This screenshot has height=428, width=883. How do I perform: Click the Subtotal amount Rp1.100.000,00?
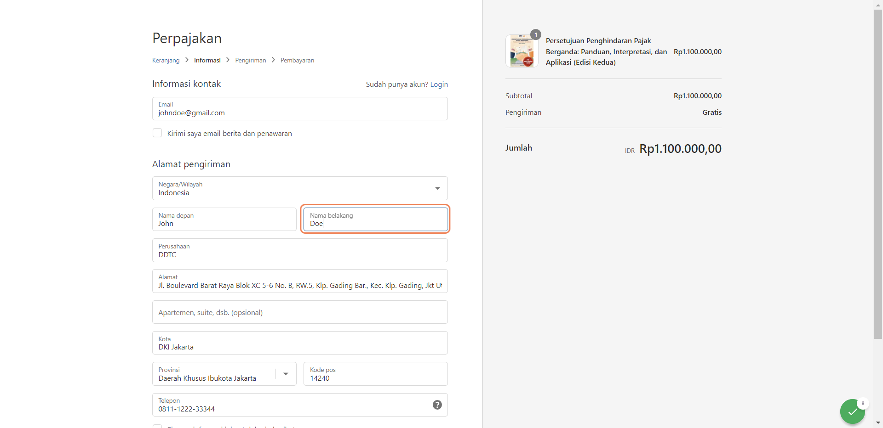click(697, 96)
